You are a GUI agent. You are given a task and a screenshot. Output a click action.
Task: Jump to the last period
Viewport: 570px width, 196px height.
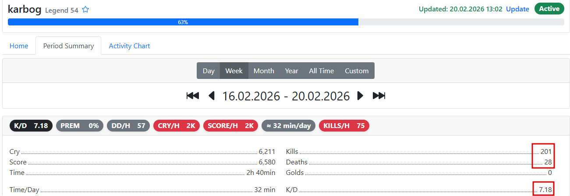coord(379,96)
